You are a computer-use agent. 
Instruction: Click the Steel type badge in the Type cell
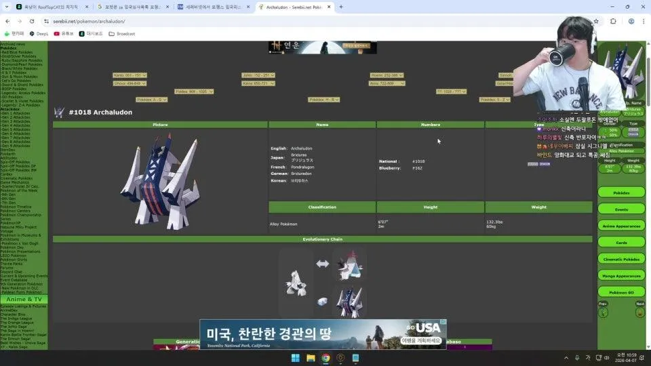click(533, 164)
